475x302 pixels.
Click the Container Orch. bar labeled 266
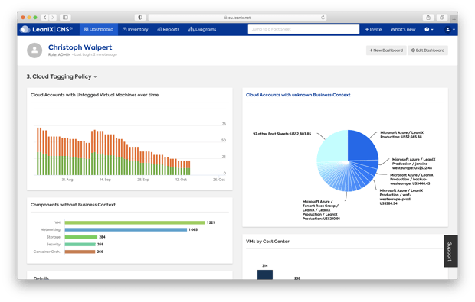pos(80,252)
